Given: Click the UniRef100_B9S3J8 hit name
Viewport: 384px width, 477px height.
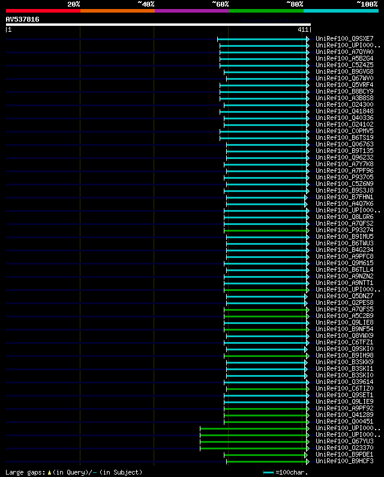Looking at the screenshot, I should (344, 190).
